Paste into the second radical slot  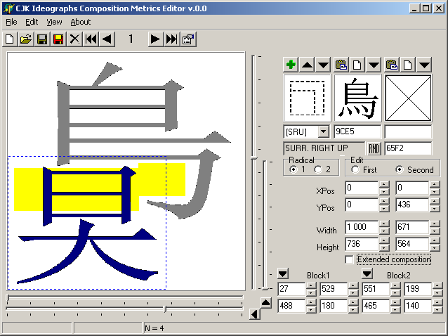coord(392,65)
